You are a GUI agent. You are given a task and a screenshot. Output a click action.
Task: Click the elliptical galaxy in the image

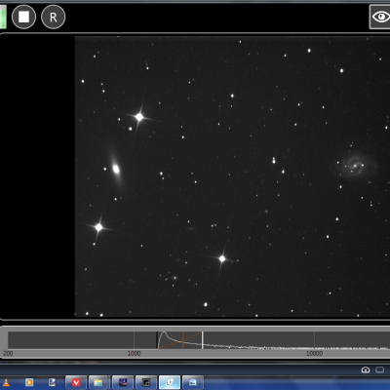pos(116,169)
